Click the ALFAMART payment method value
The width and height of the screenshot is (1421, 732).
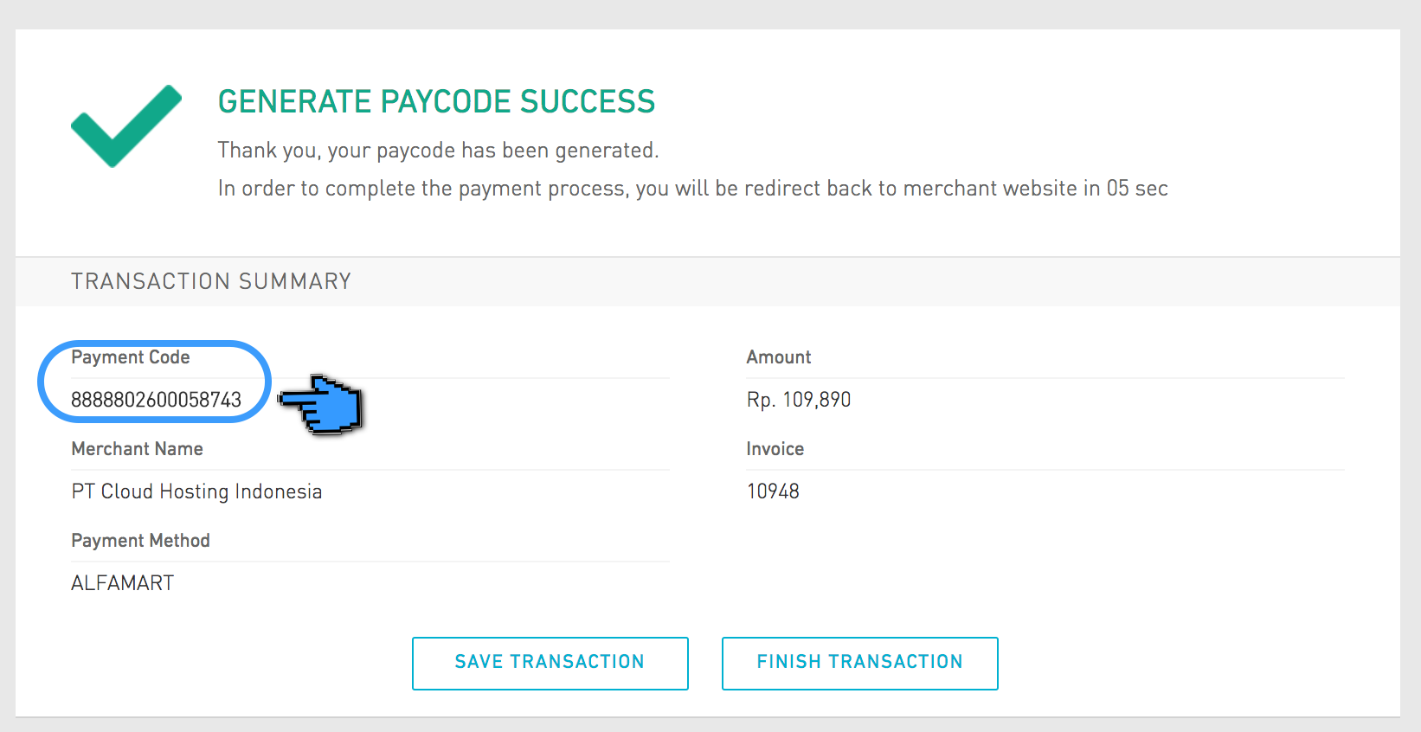click(121, 582)
